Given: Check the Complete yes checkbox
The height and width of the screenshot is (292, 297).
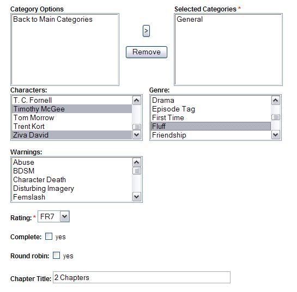Looking at the screenshot, I should coord(49,236).
